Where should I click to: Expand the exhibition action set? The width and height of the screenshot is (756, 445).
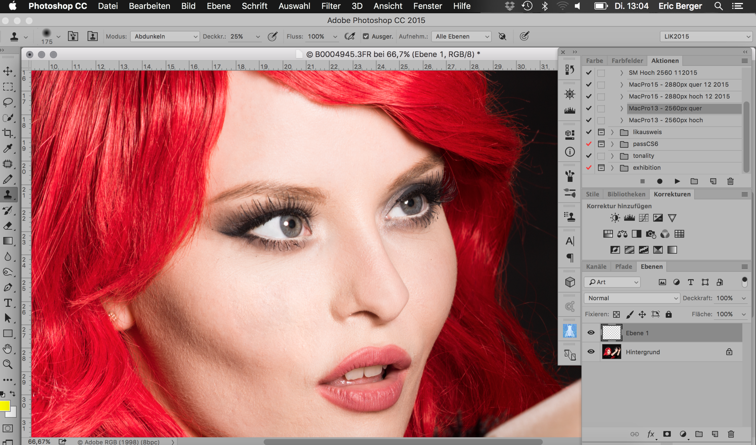click(612, 168)
